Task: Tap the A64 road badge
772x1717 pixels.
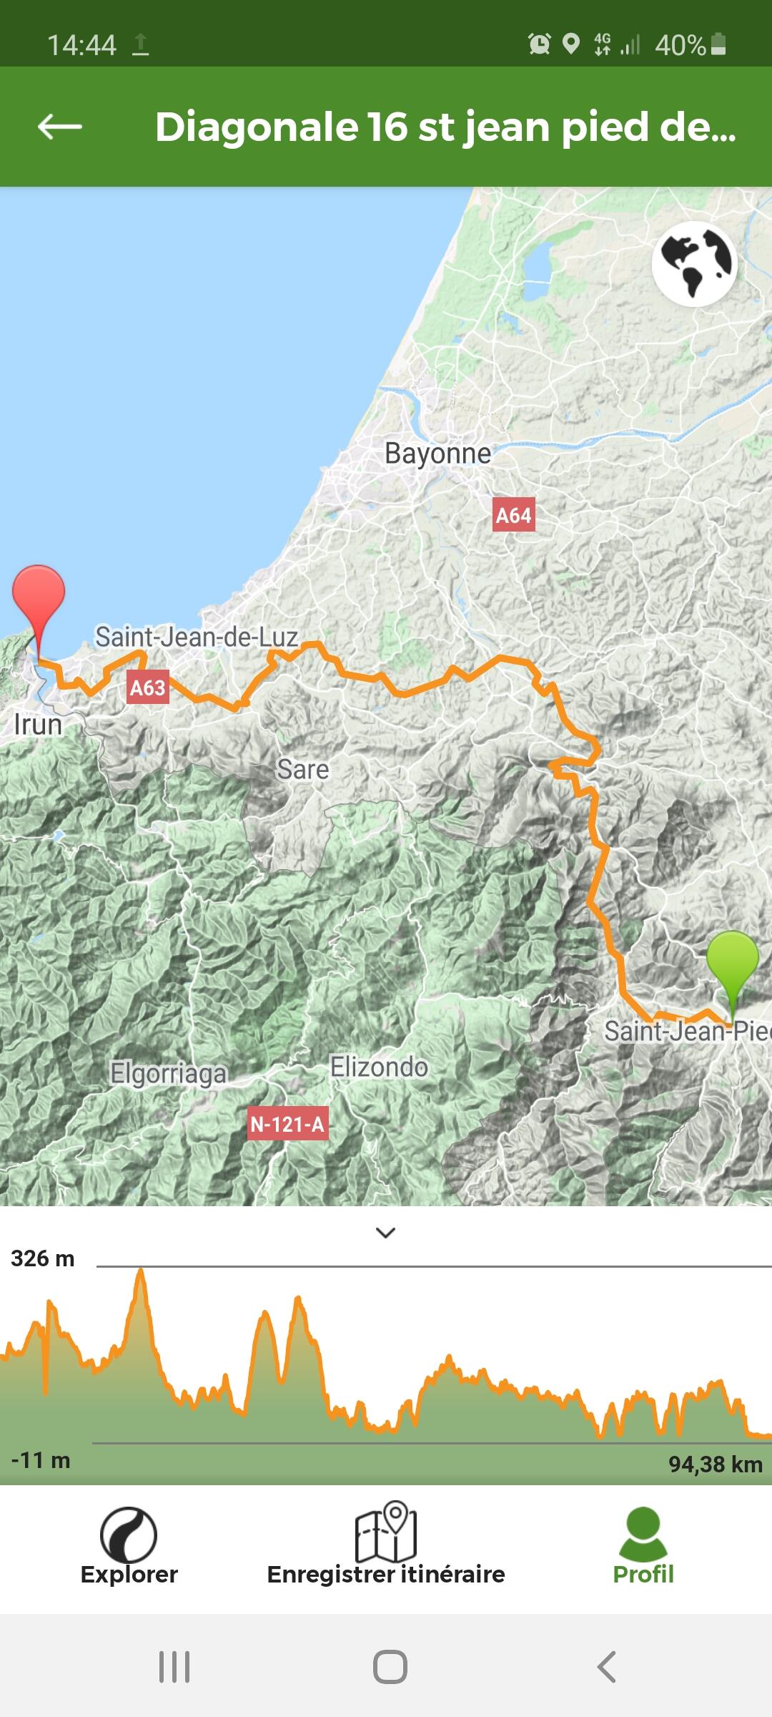Action: 514,515
